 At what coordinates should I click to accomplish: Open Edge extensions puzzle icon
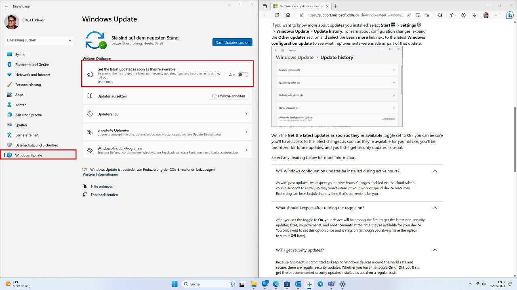pyautogui.click(x=440, y=15)
